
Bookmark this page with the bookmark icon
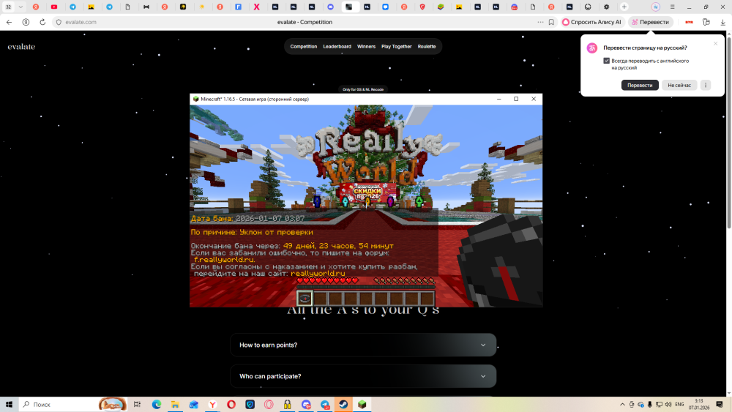click(x=551, y=22)
